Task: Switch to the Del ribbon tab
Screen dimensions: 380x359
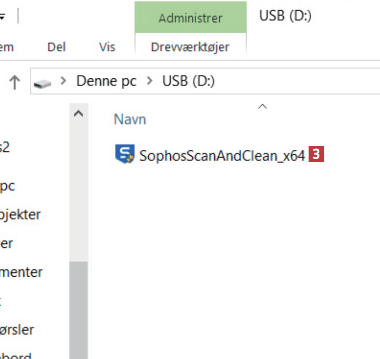Action: (x=57, y=47)
